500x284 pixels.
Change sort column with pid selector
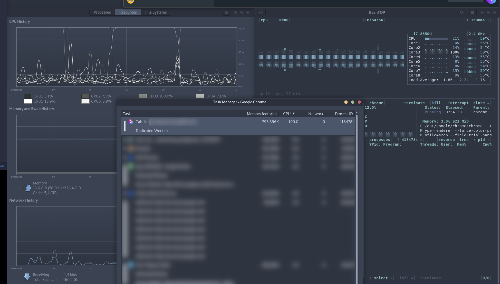click(x=481, y=140)
